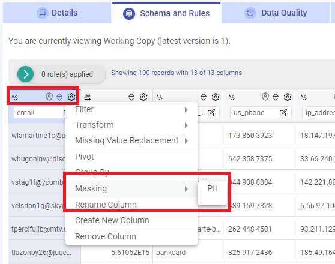Image resolution: width=335 pixels, height=264 pixels.
Task: Open the us_phone column settings gear
Action: pyautogui.click(x=288, y=97)
